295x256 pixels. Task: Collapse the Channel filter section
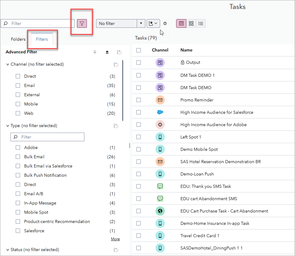click(x=8, y=64)
